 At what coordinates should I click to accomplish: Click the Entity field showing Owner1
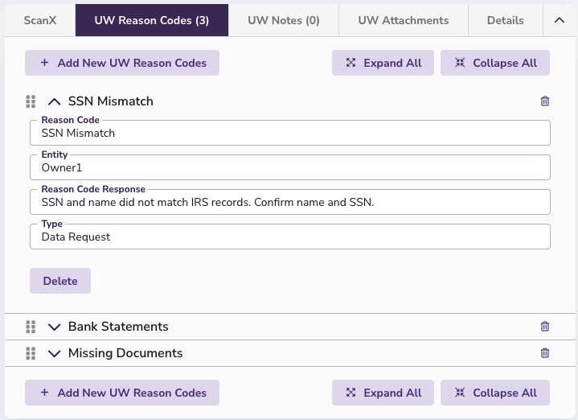(x=290, y=167)
